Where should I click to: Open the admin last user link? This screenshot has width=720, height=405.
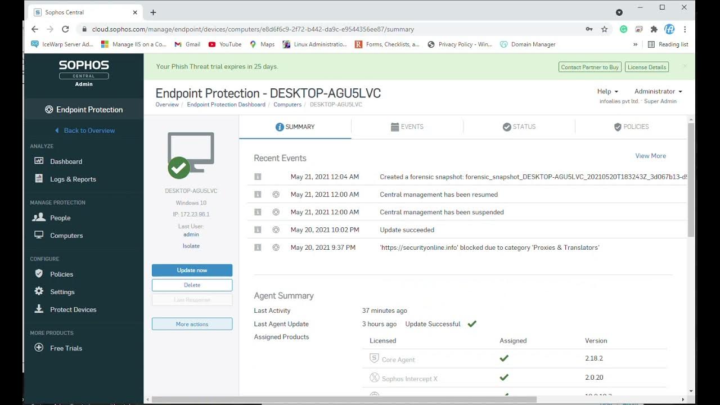tap(191, 234)
